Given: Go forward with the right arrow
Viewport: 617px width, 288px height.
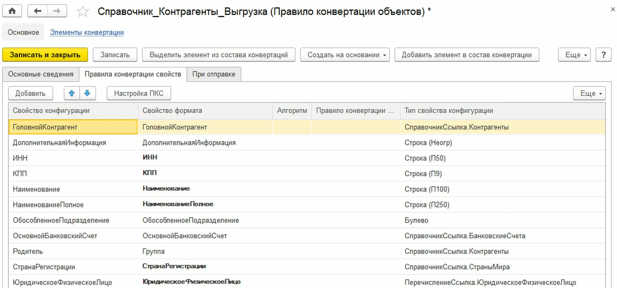Looking at the screenshot, I should pyautogui.click(x=57, y=11).
